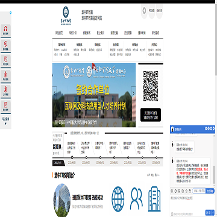Click the black button below the QR code
This screenshot has width=217, height=217.
tap(151, 115)
